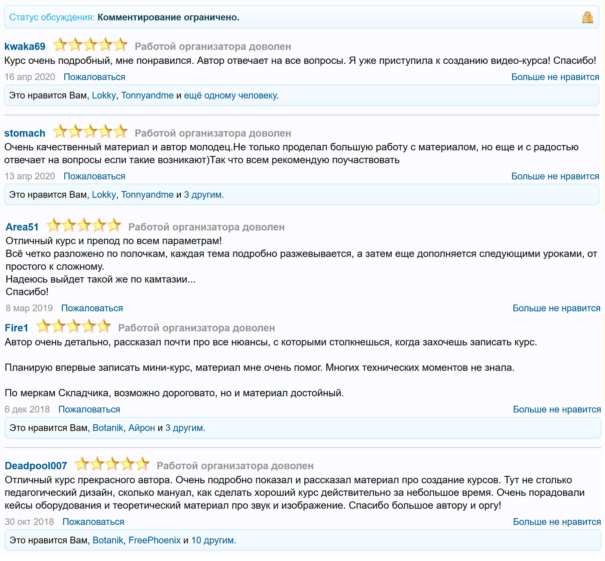Open Tonnyandme profile under kwaka69's review
Screen dimensions: 605x561
pos(147,95)
